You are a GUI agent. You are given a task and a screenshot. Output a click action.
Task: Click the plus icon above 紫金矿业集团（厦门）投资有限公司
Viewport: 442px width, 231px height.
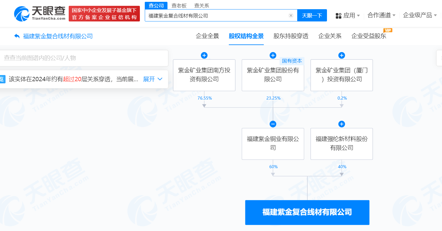(x=341, y=55)
